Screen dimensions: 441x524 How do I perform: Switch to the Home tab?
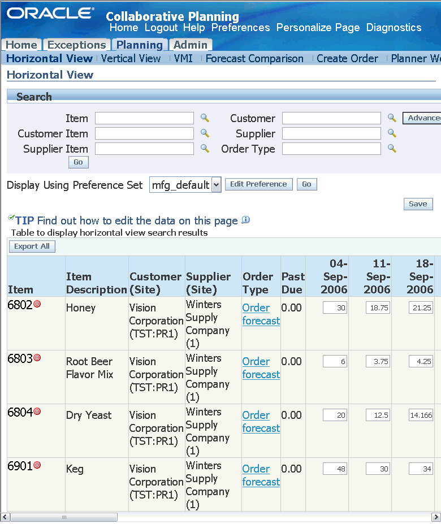(21, 45)
